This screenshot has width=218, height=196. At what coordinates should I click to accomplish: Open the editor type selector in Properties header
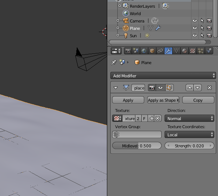[116, 51]
